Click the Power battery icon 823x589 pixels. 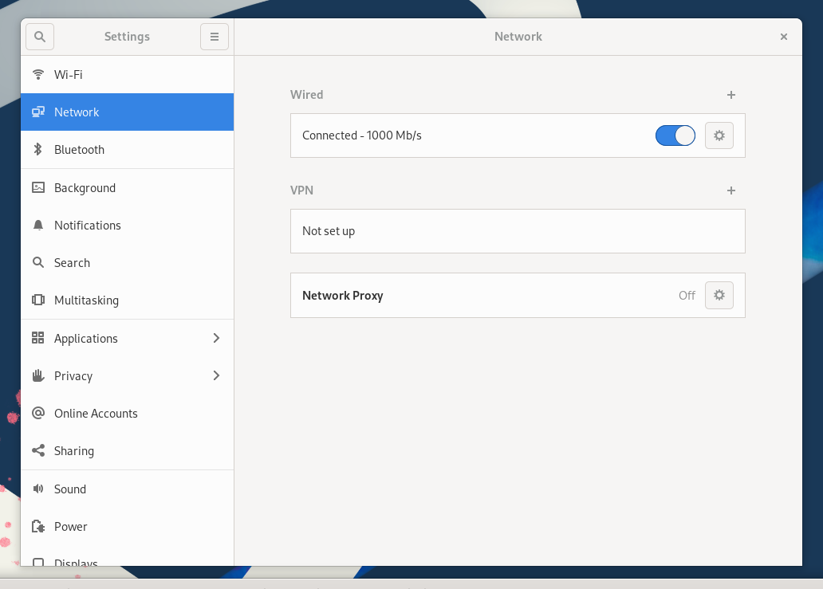point(38,526)
